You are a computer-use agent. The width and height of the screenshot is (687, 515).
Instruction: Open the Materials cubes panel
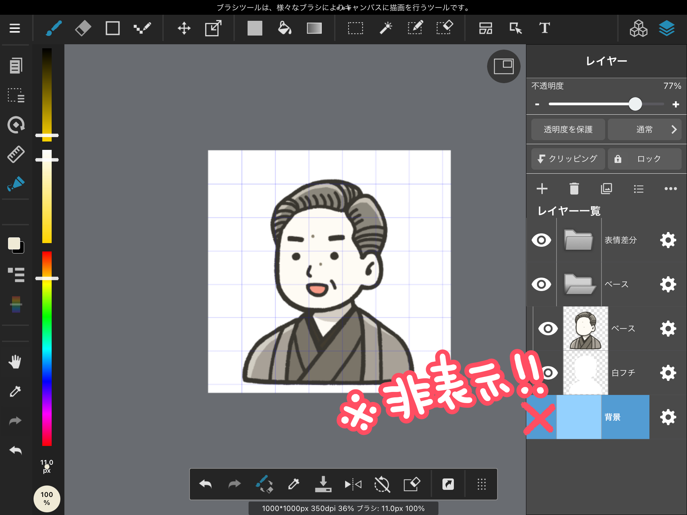[x=638, y=28]
